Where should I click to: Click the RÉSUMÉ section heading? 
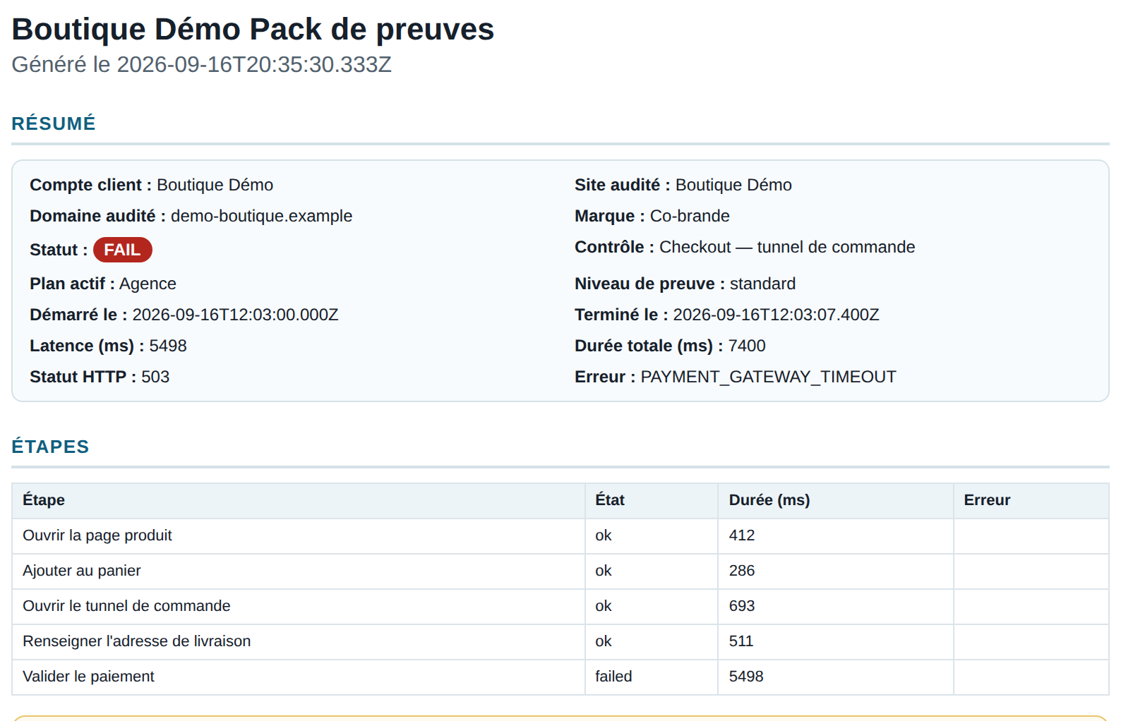coord(54,123)
